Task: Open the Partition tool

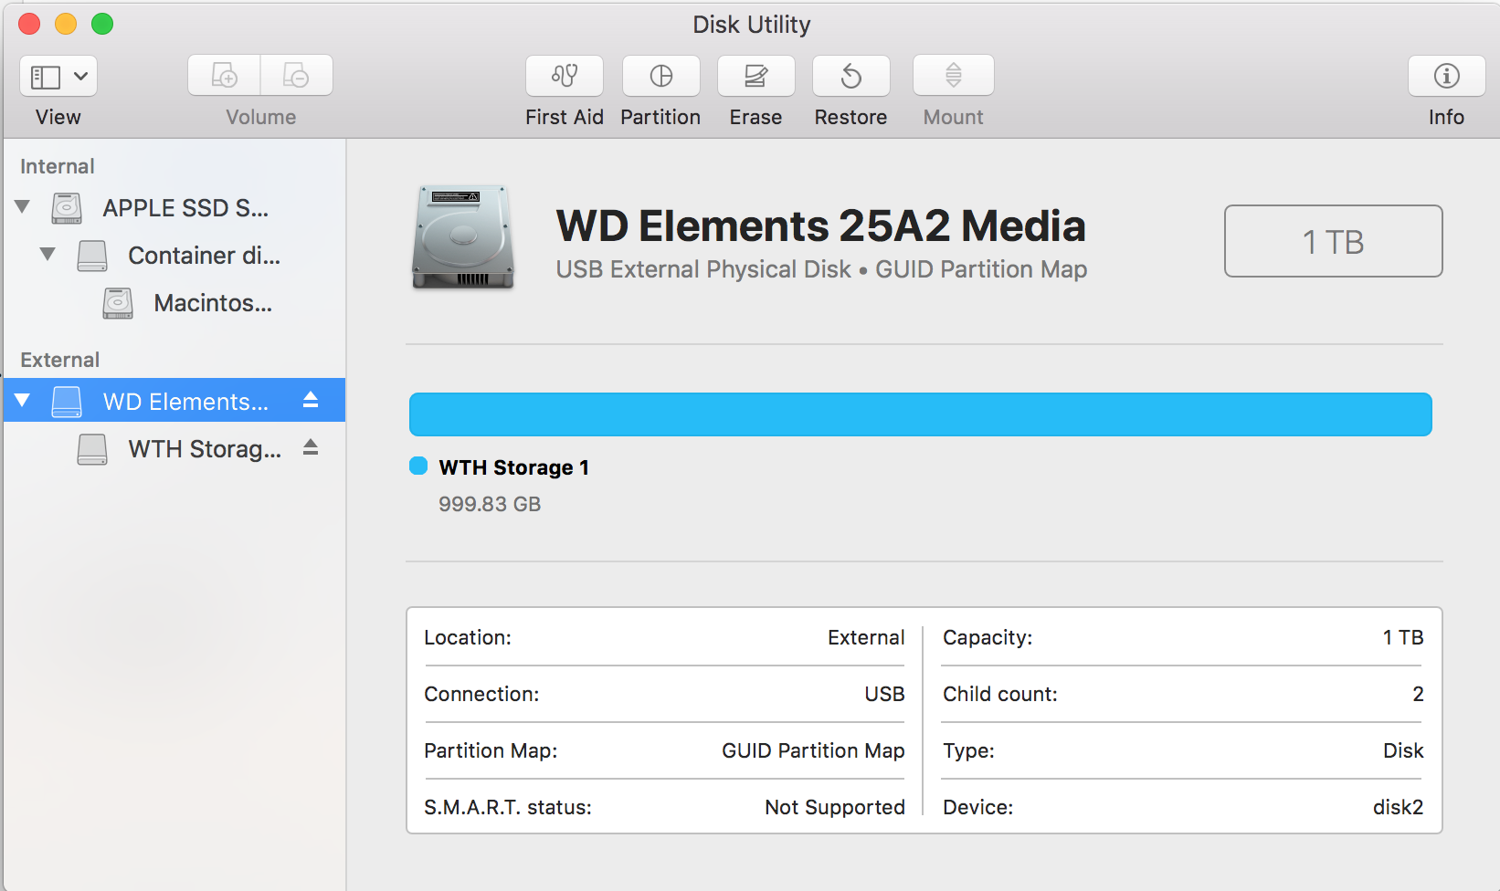Action: click(660, 76)
